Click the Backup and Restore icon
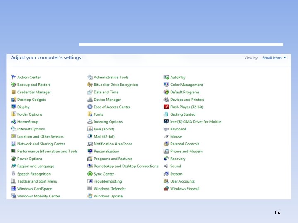The width and height of the screenshot is (298, 223). click(14, 84)
